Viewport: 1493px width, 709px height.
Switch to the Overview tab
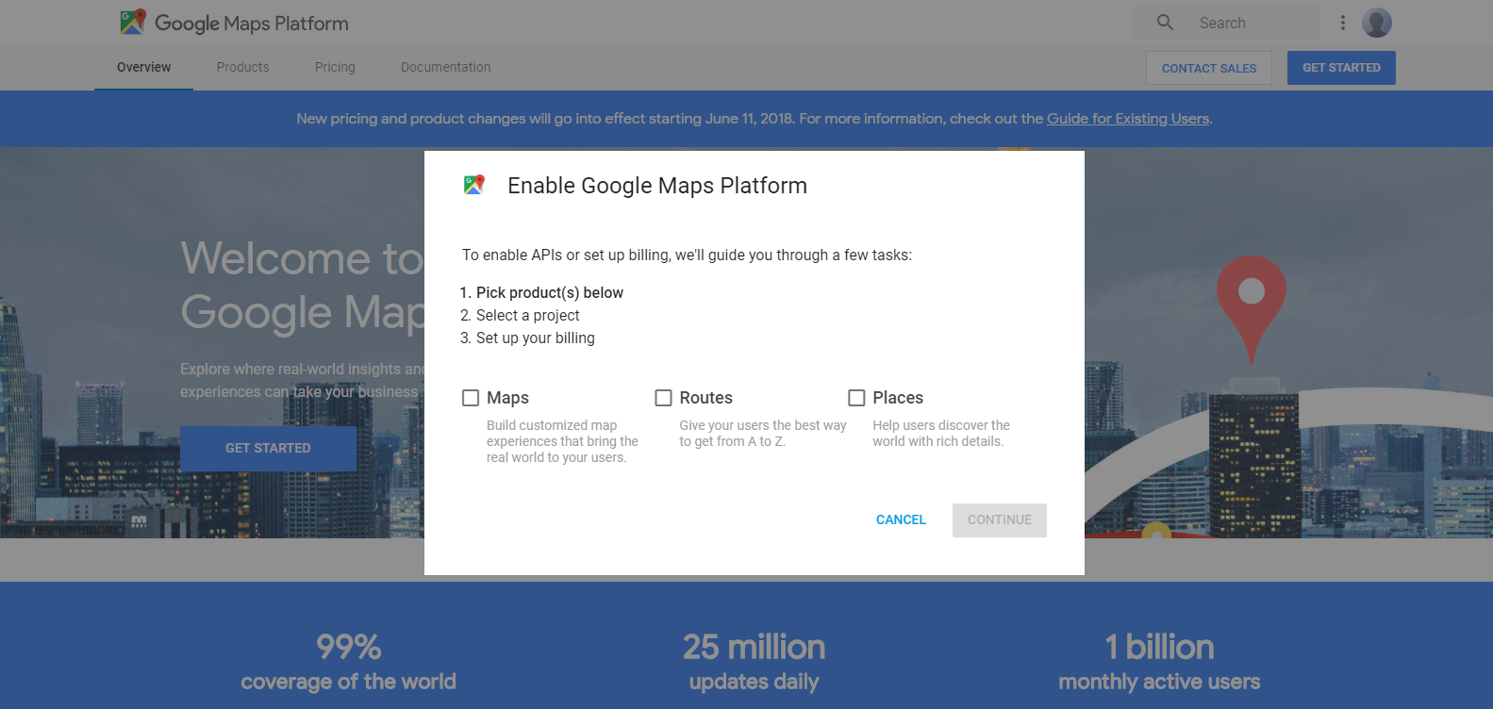coord(144,68)
